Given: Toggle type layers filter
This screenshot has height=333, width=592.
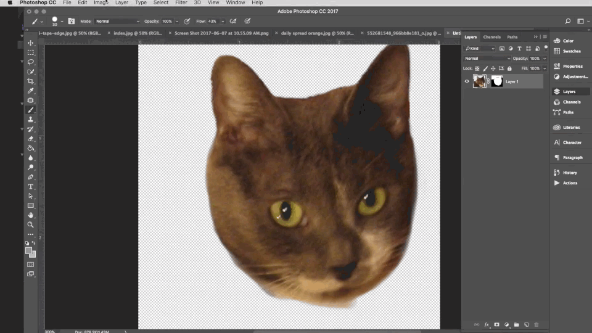Looking at the screenshot, I should click(519, 48).
